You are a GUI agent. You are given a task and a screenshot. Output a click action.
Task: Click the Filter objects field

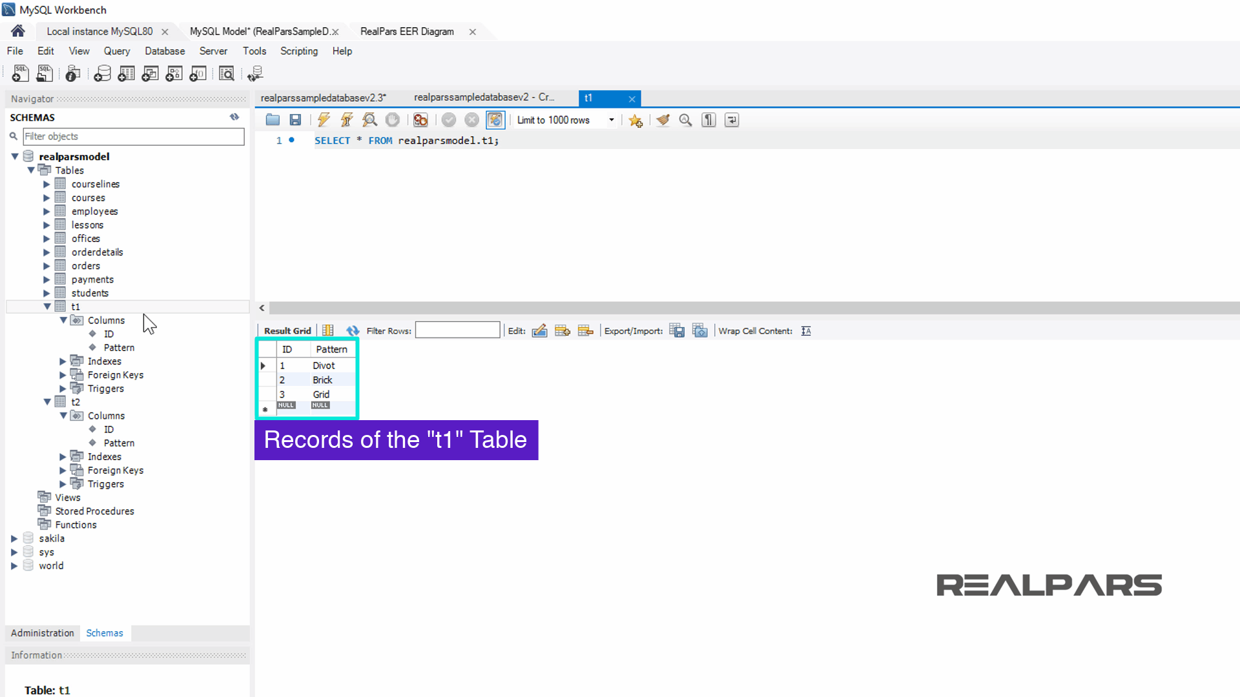134,136
